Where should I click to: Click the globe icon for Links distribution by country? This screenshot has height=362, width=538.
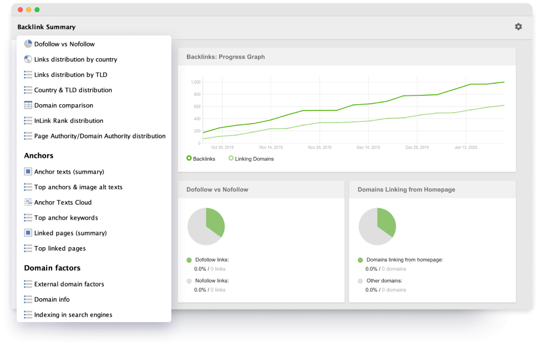28,59
